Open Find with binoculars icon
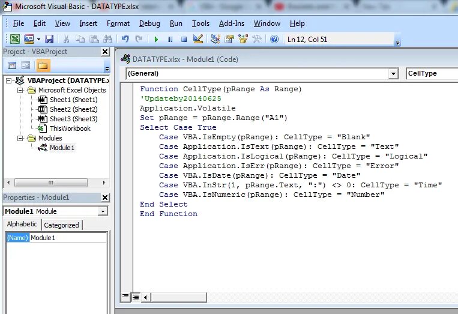The height and width of the screenshot is (314, 458). [x=107, y=39]
